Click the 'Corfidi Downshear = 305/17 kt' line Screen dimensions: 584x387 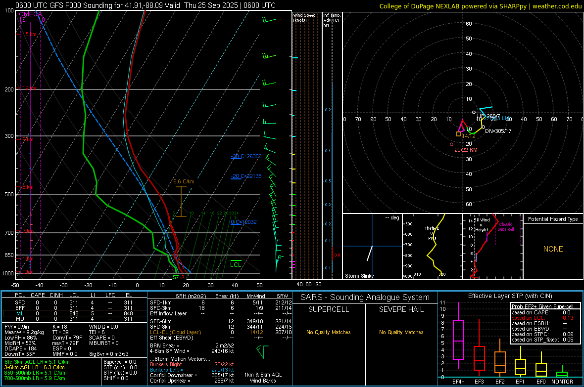(192, 375)
